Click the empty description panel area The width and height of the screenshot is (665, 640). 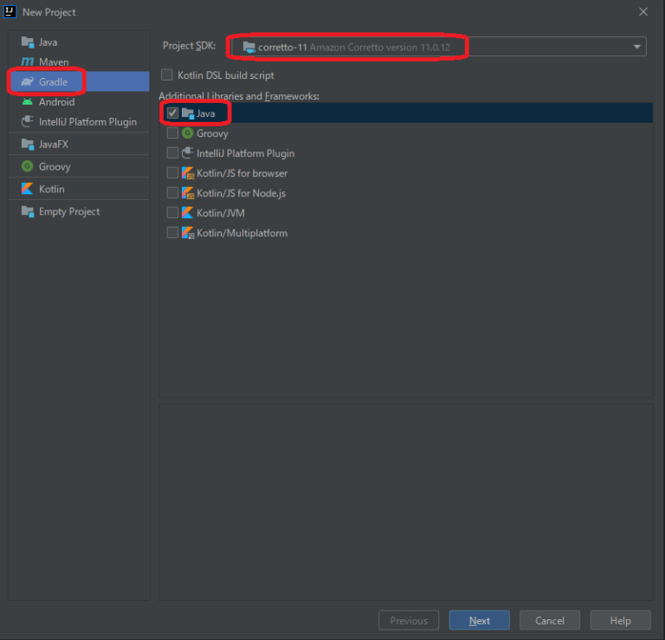[405, 501]
